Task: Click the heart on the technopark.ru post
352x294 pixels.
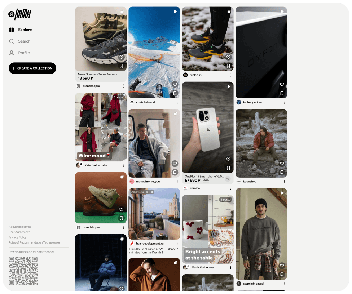Action: pyautogui.click(x=282, y=84)
